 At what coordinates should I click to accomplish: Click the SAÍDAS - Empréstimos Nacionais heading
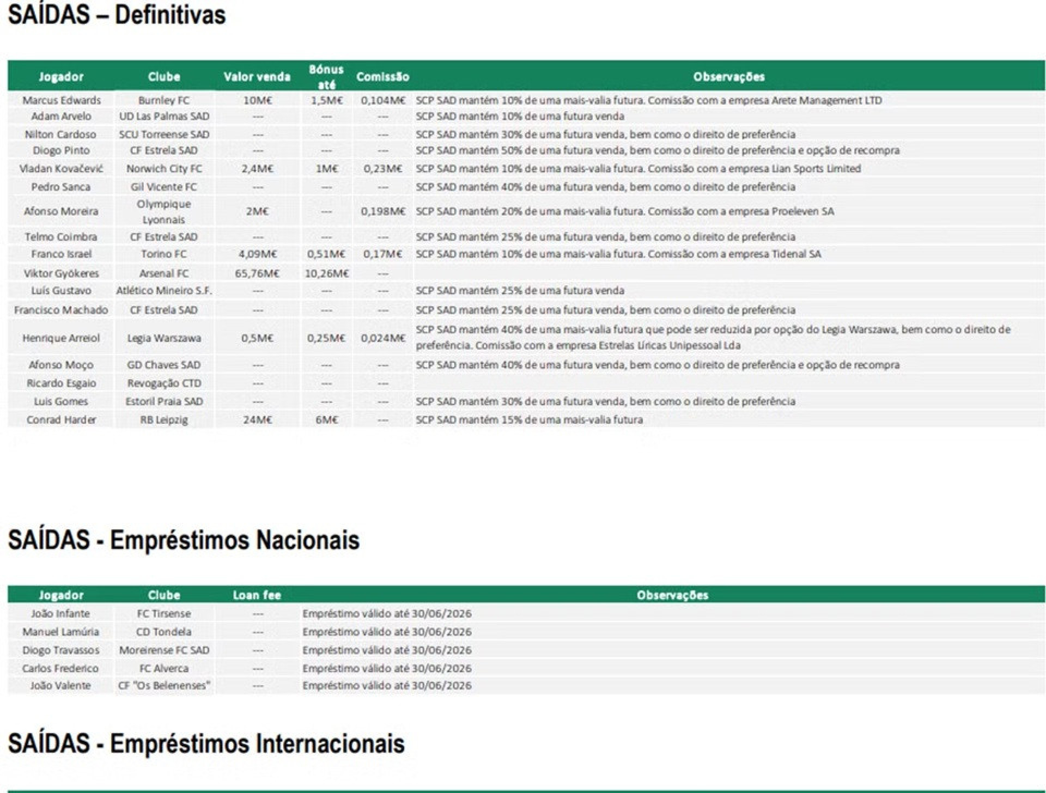[184, 540]
